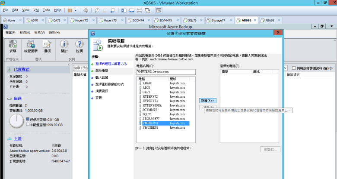Click the 安裝 install agent icon
This screenshot has height=179, width=337.
[13, 44]
